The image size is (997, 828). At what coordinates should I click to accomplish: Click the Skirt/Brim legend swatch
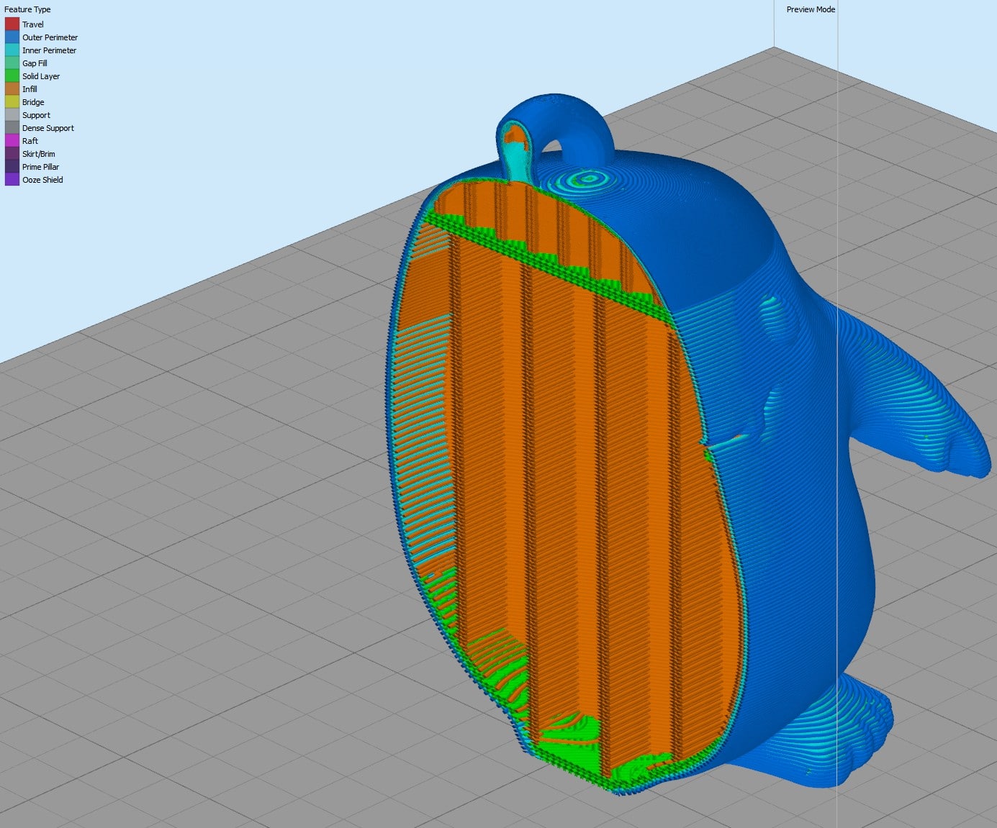pyautogui.click(x=12, y=154)
